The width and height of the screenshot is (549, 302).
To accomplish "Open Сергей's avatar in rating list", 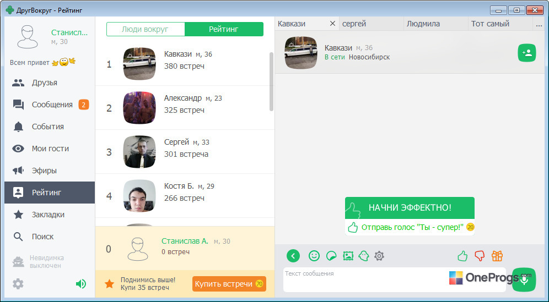I will [139, 152].
